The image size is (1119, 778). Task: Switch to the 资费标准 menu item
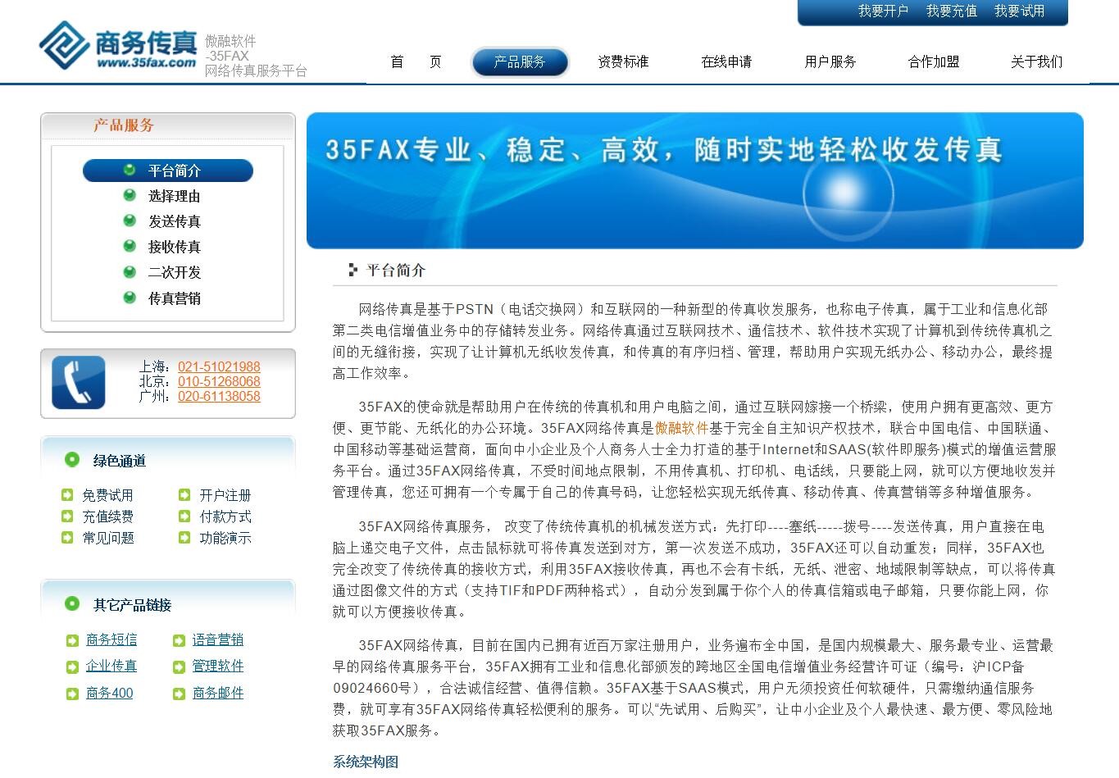pos(623,61)
